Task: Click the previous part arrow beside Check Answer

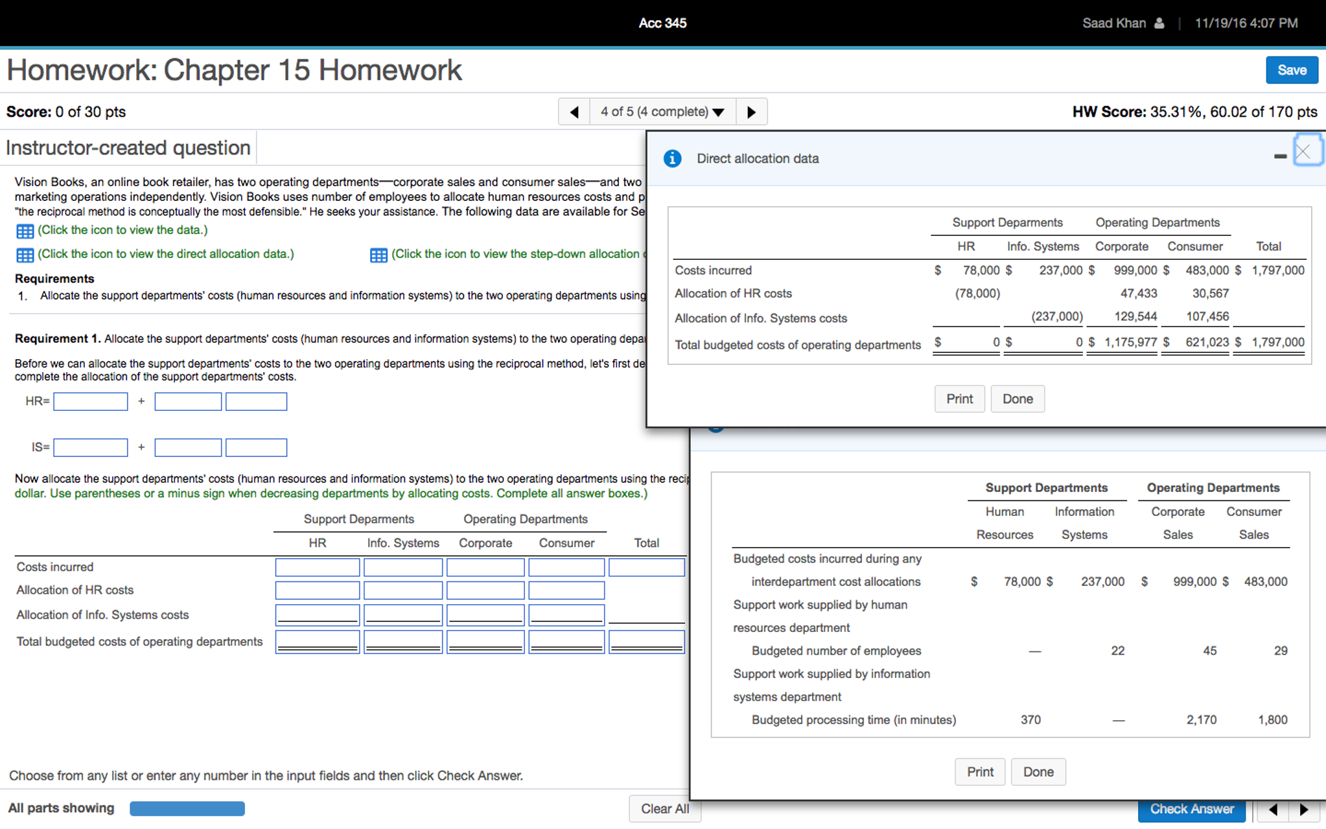Action: pos(1273,809)
